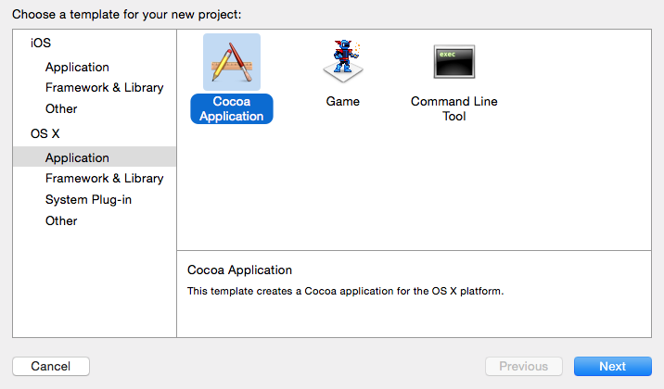Open OS X Framework & Library category

click(104, 178)
